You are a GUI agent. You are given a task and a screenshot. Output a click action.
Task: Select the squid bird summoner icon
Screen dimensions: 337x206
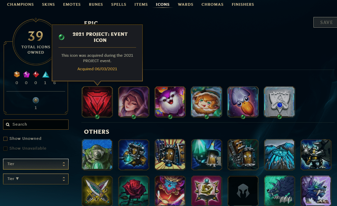click(243, 102)
